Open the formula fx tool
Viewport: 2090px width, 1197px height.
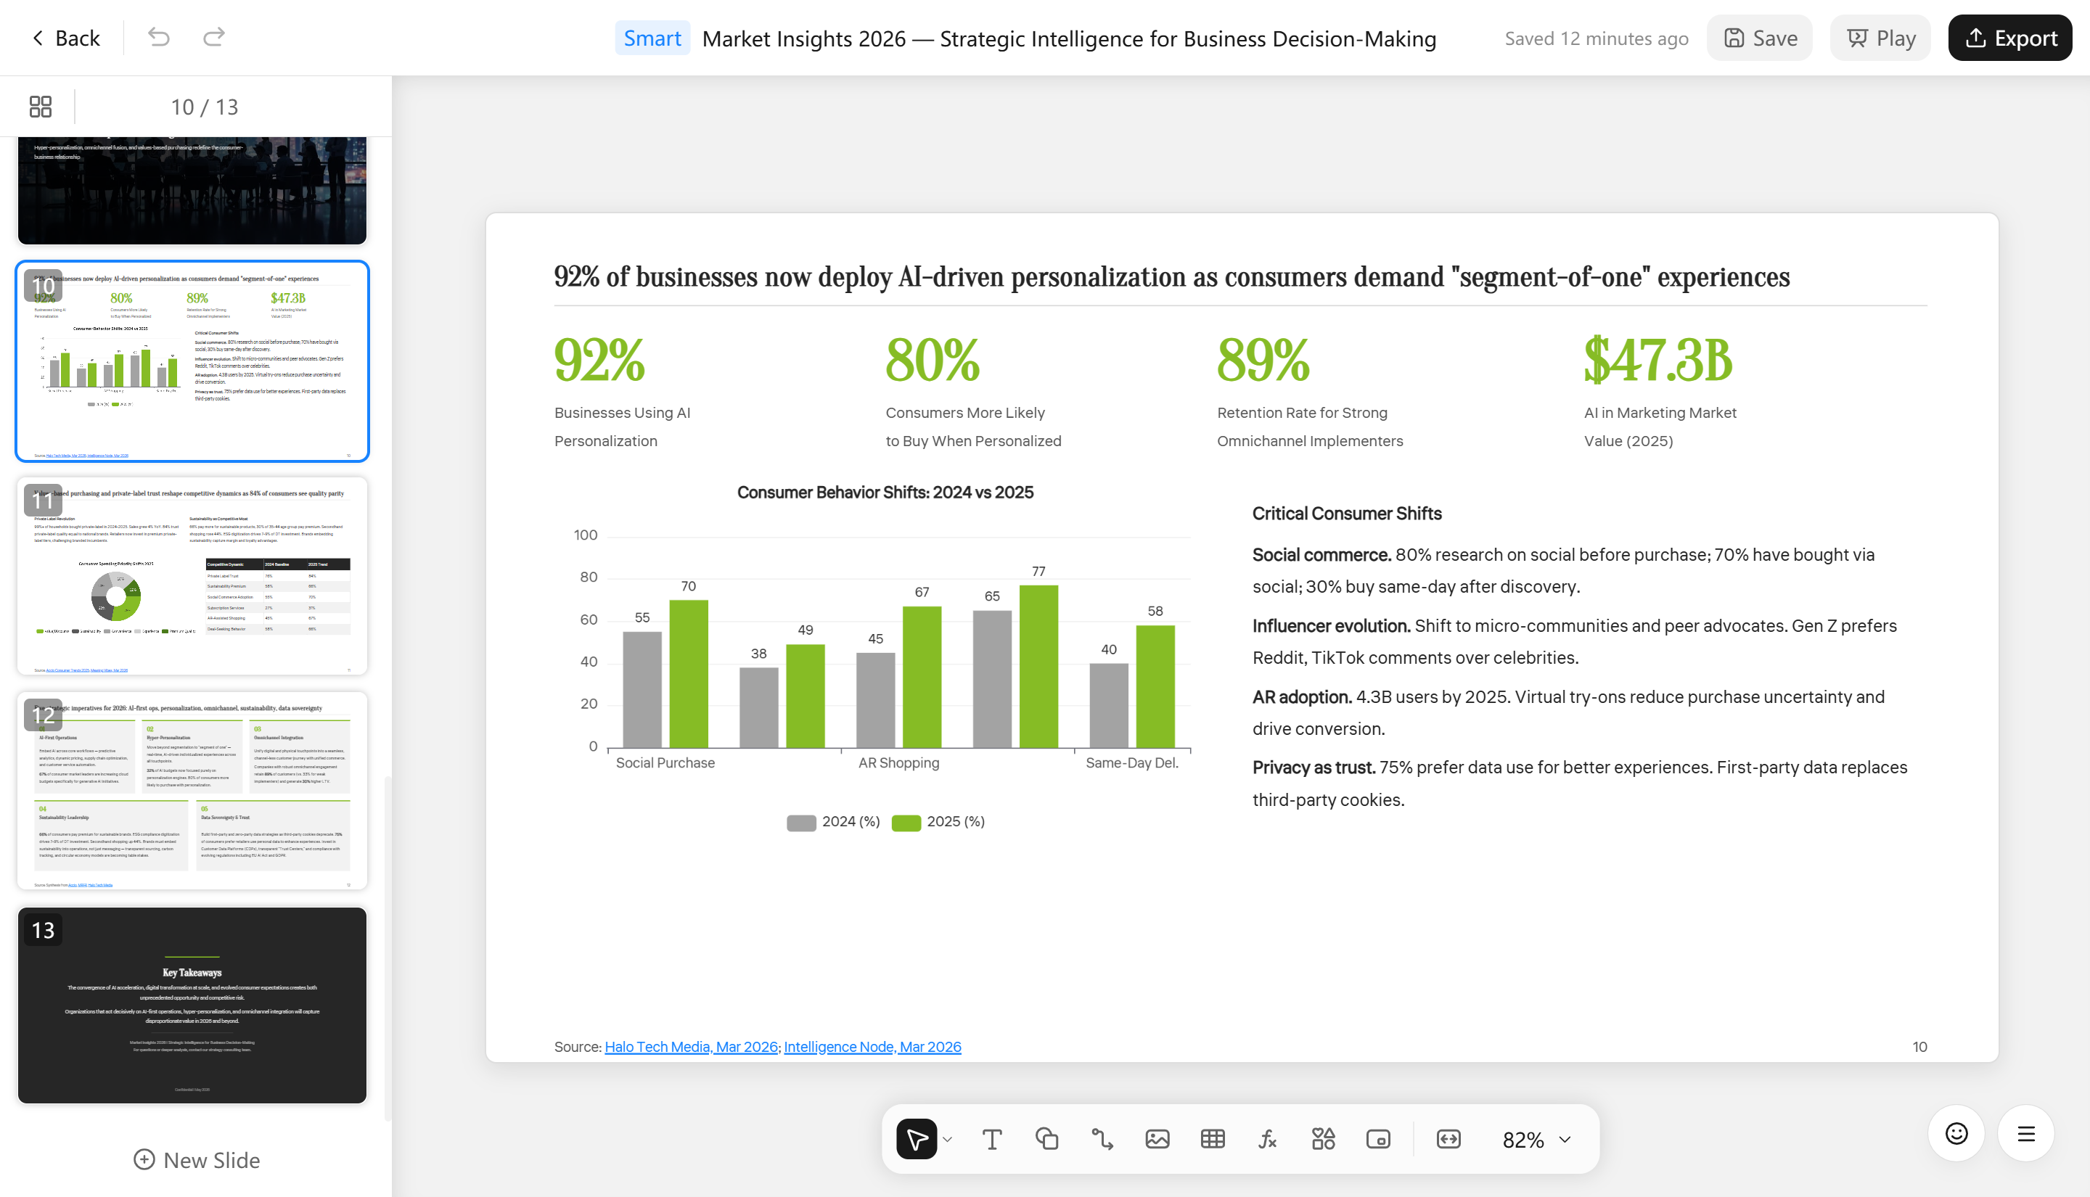coord(1267,1139)
